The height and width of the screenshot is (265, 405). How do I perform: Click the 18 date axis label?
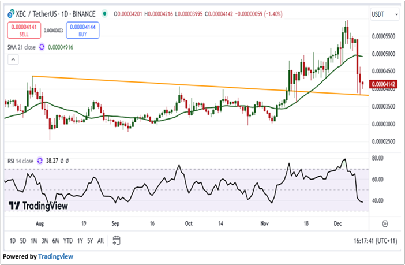(x=306, y=223)
